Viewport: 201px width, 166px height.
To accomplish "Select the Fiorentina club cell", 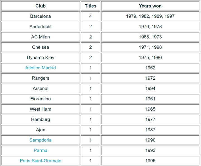I will (40, 99).
